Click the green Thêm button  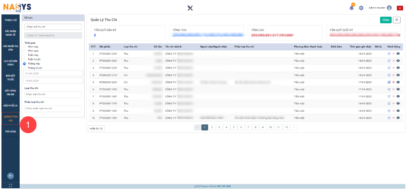coord(386,20)
